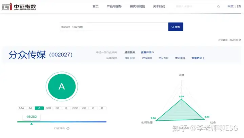The height and width of the screenshot is (138, 244).
Task: Select the C rating box
Action: (93, 108)
